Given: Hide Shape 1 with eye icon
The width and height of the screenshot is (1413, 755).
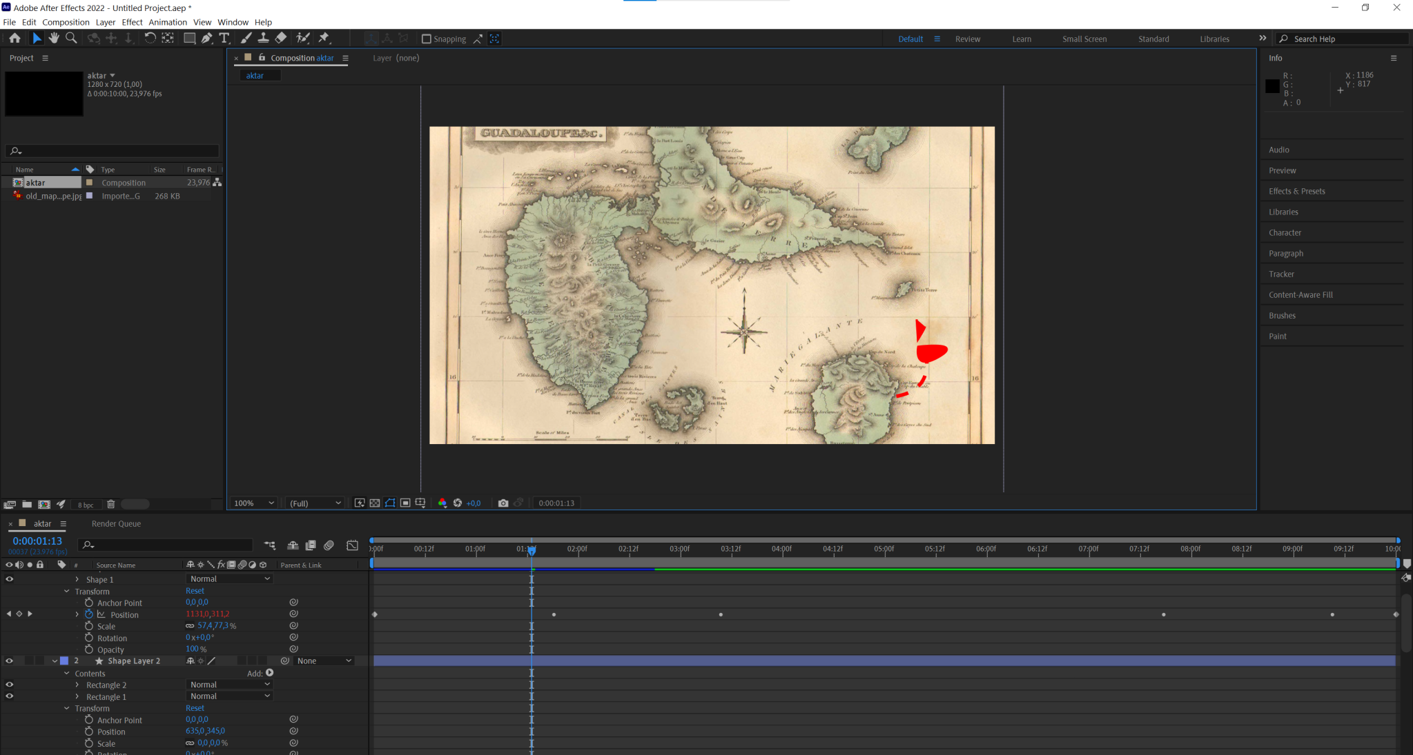Looking at the screenshot, I should [x=10, y=579].
